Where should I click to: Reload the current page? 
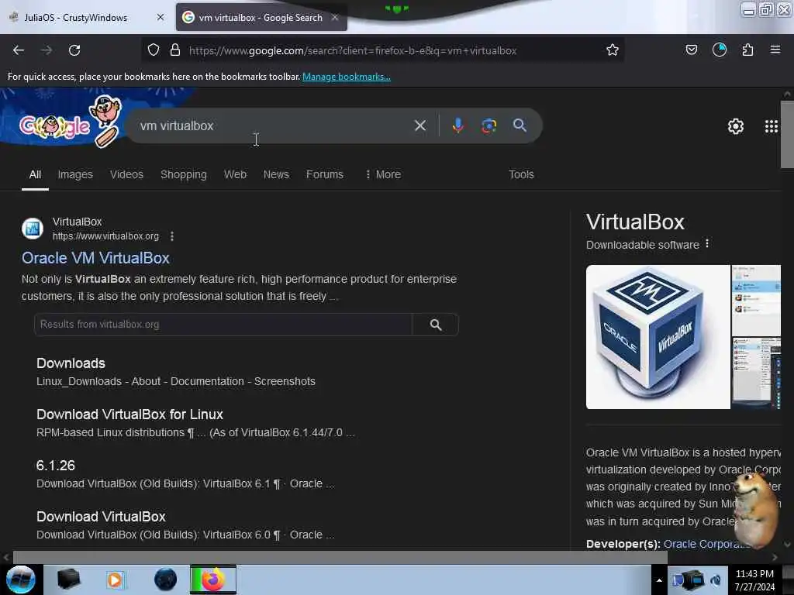[74, 50]
